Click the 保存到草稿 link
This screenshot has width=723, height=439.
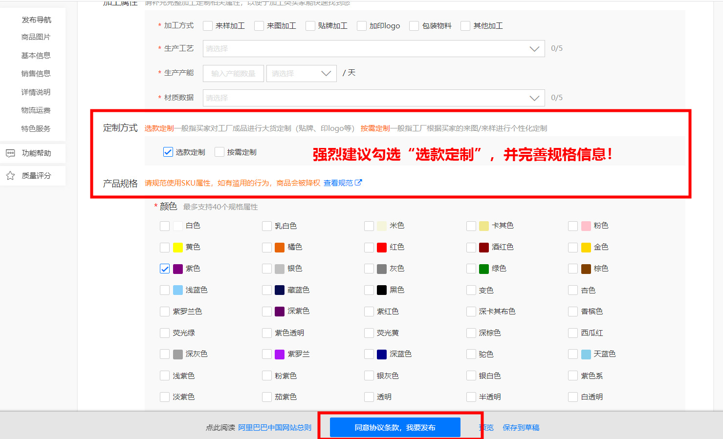[520, 427]
